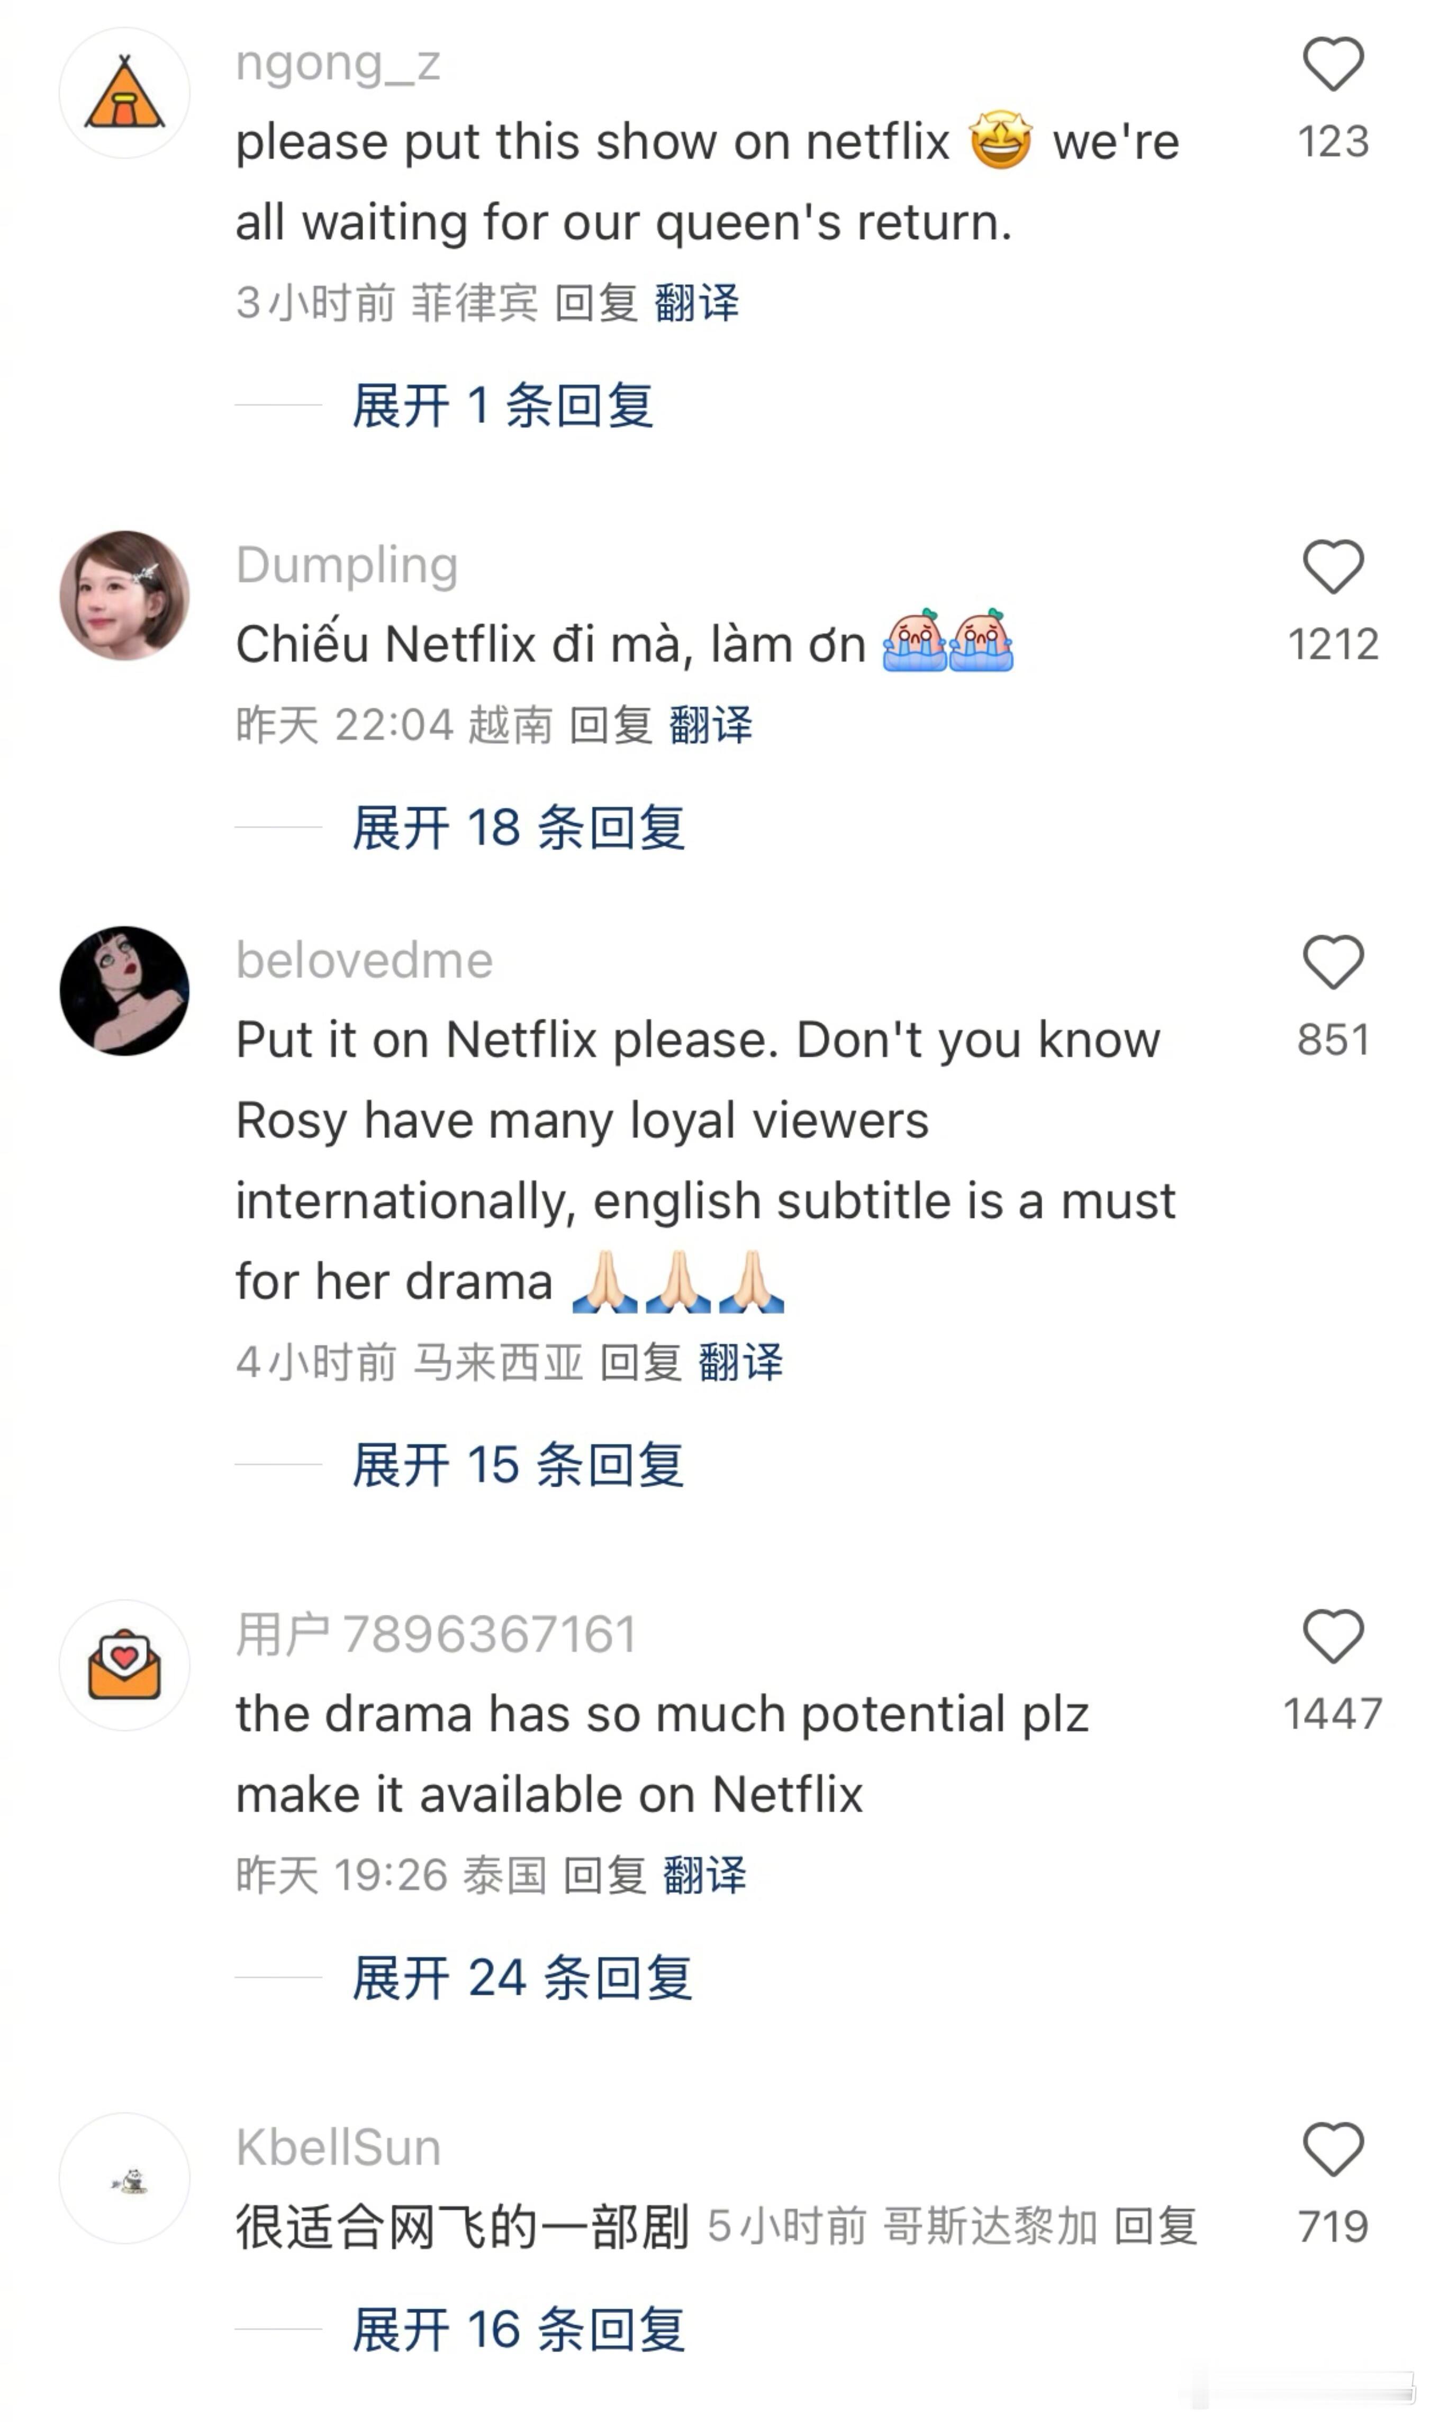Like belovedme's comment about Rosy
This screenshot has height=2422, width=1429.
1333,962
